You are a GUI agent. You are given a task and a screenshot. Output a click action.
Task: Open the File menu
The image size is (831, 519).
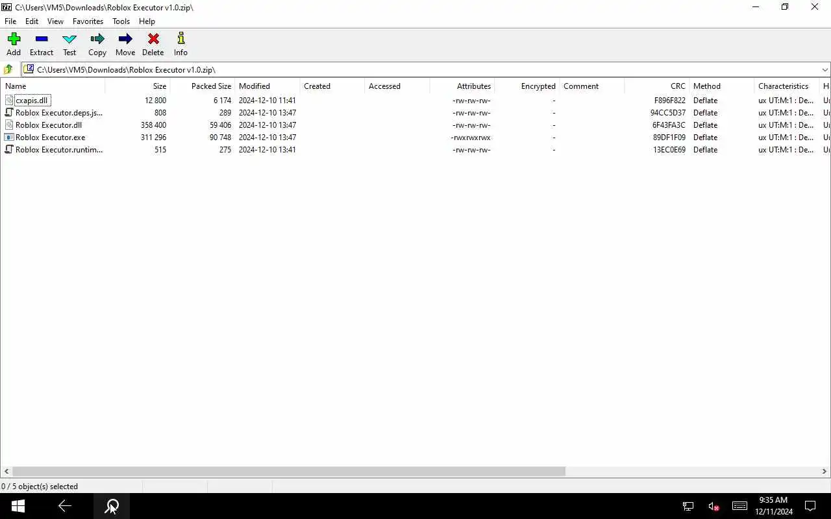[x=10, y=21]
